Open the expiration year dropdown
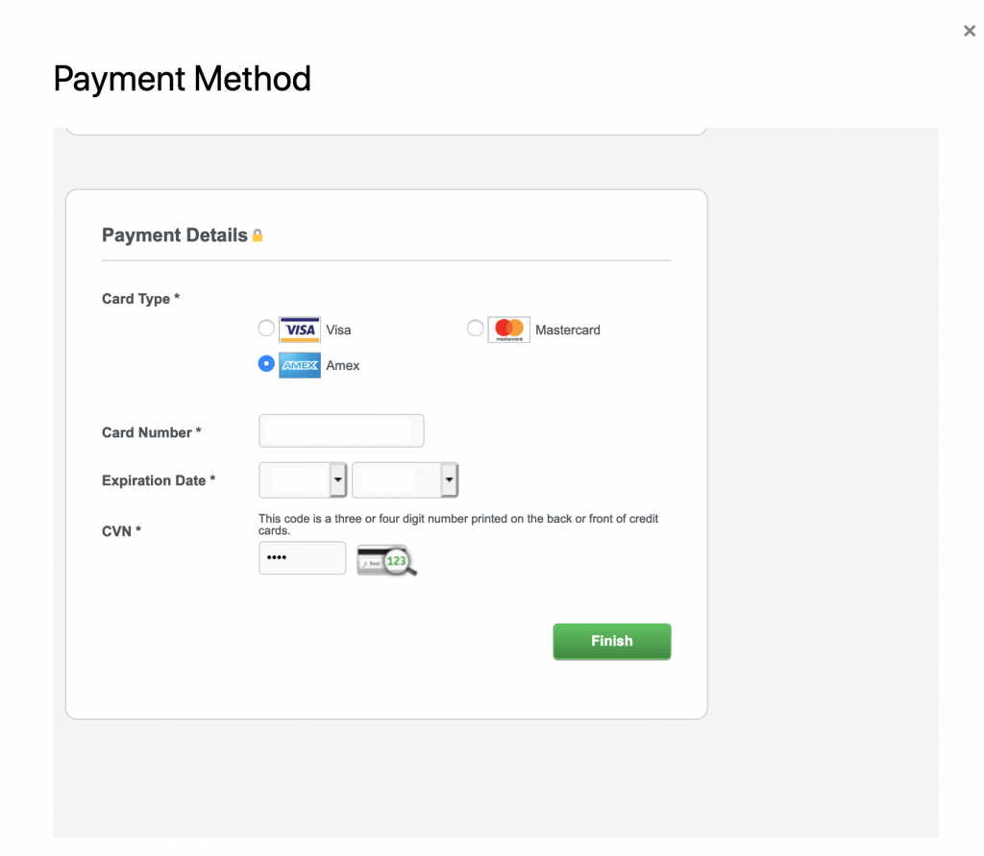984x856 pixels. pyautogui.click(x=405, y=479)
